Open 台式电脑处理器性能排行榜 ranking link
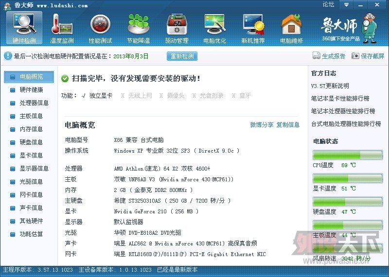The height and width of the screenshot is (277, 389). (x=346, y=124)
